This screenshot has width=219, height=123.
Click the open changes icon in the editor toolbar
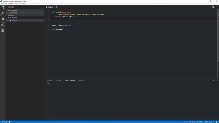210,7
